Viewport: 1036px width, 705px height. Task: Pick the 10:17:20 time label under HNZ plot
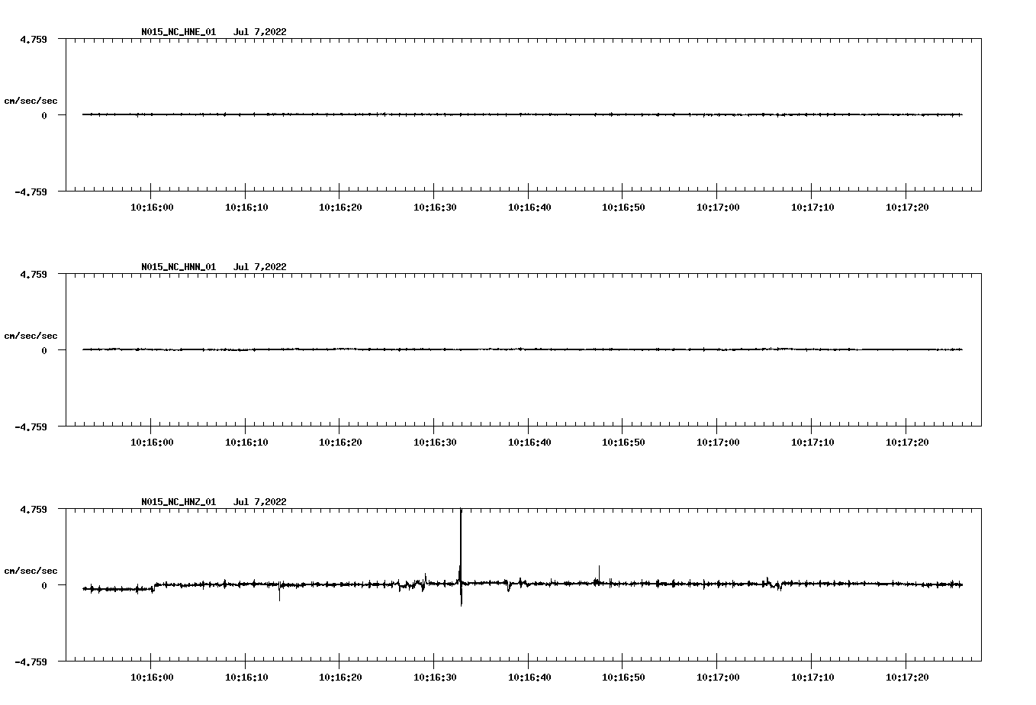click(906, 678)
